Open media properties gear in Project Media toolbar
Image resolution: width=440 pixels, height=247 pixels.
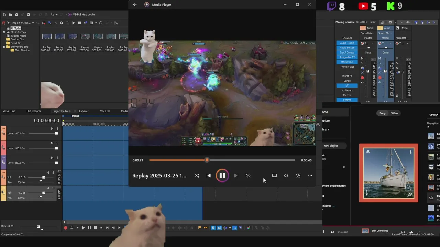[62, 23]
